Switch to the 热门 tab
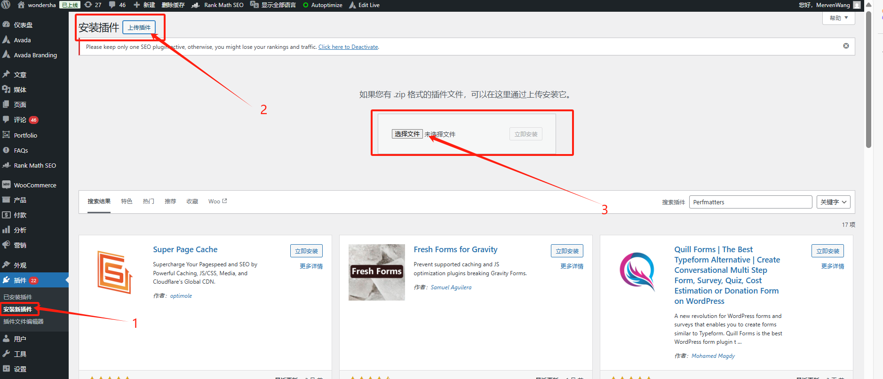The height and width of the screenshot is (379, 883). [x=149, y=201]
